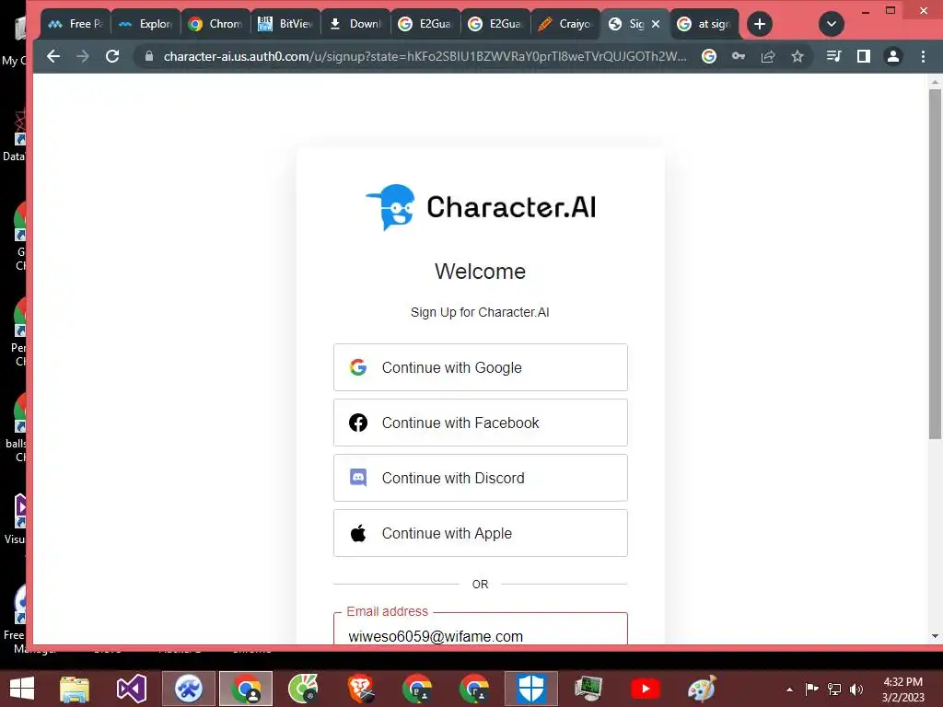Switch to Explore tab
943x707 pixels.
(x=146, y=24)
